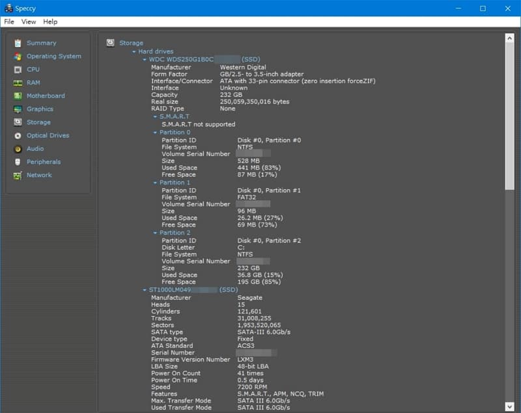Select the '48-bit LBA' value
This screenshot has height=413, width=521.
click(253, 367)
